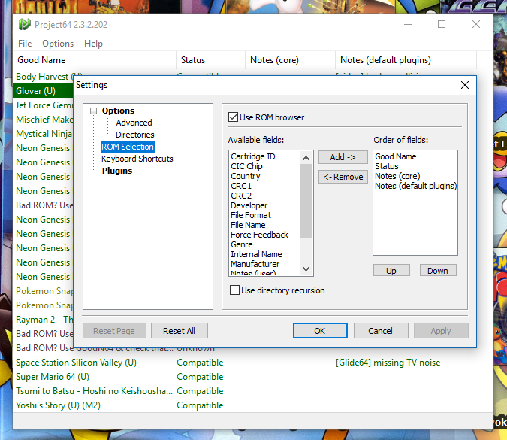Minimize the Project64 window

[408, 24]
